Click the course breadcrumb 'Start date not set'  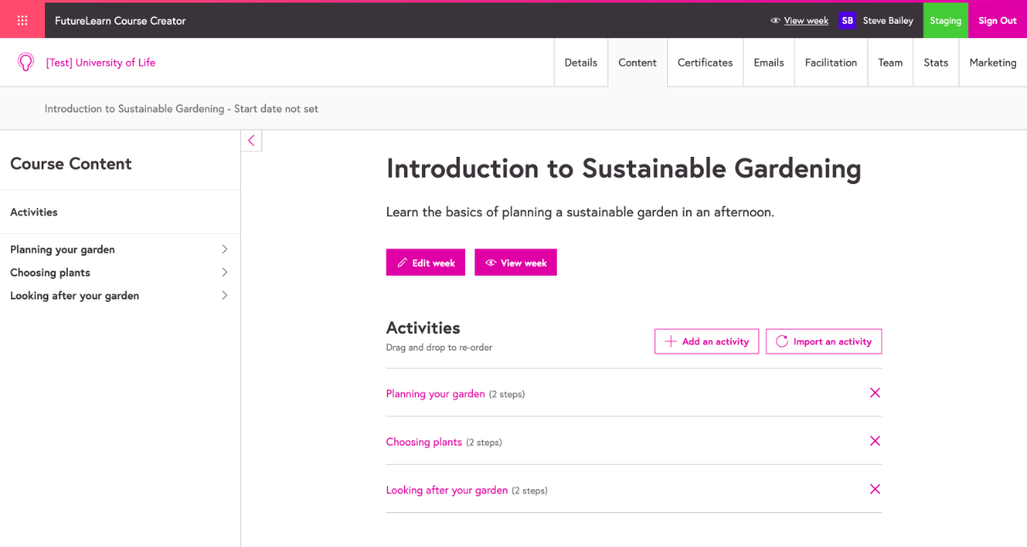pyautogui.click(x=276, y=109)
